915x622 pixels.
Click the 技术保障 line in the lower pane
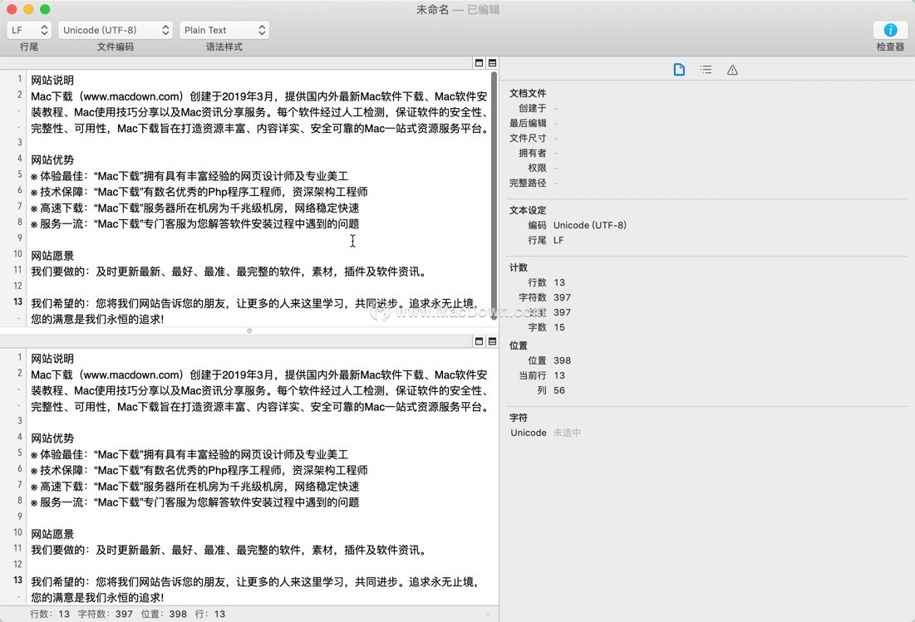coord(199,470)
